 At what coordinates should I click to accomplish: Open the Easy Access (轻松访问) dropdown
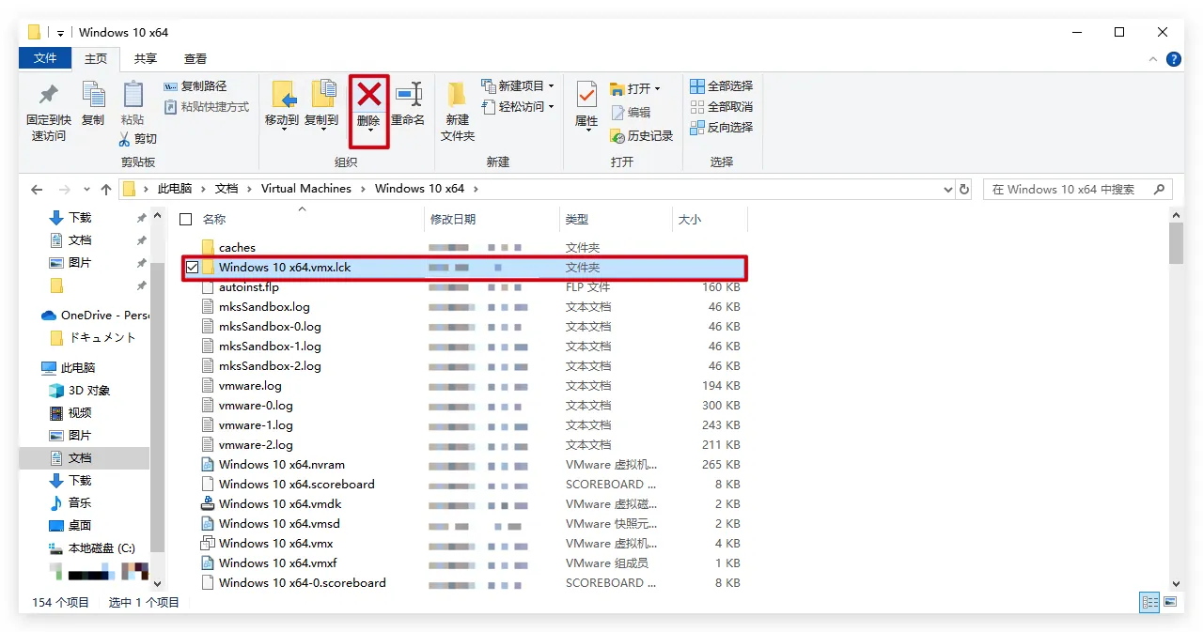coord(518,107)
